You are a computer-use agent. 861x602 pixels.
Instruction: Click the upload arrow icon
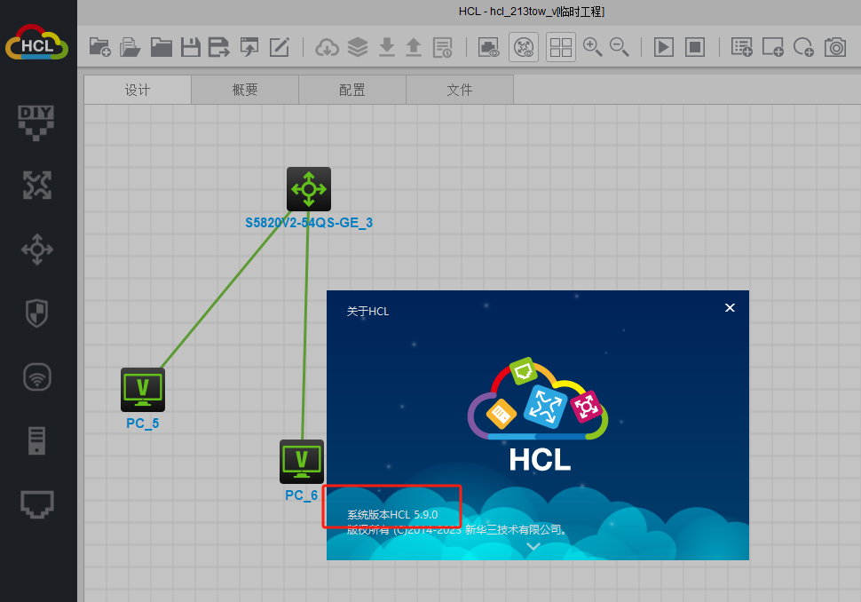(x=414, y=47)
